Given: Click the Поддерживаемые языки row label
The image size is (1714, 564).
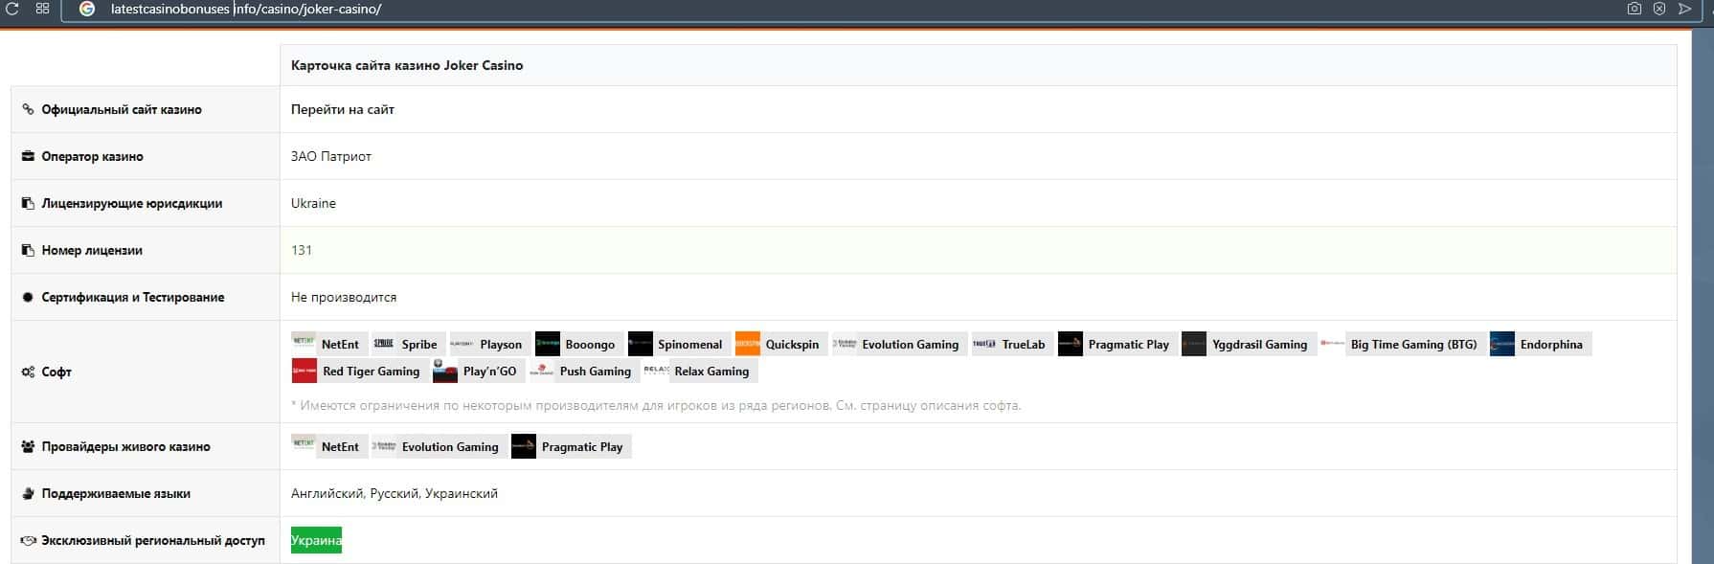Looking at the screenshot, I should (x=116, y=493).
